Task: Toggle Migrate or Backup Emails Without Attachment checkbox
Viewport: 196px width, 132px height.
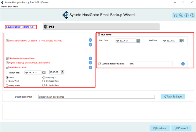Action: [7, 63]
